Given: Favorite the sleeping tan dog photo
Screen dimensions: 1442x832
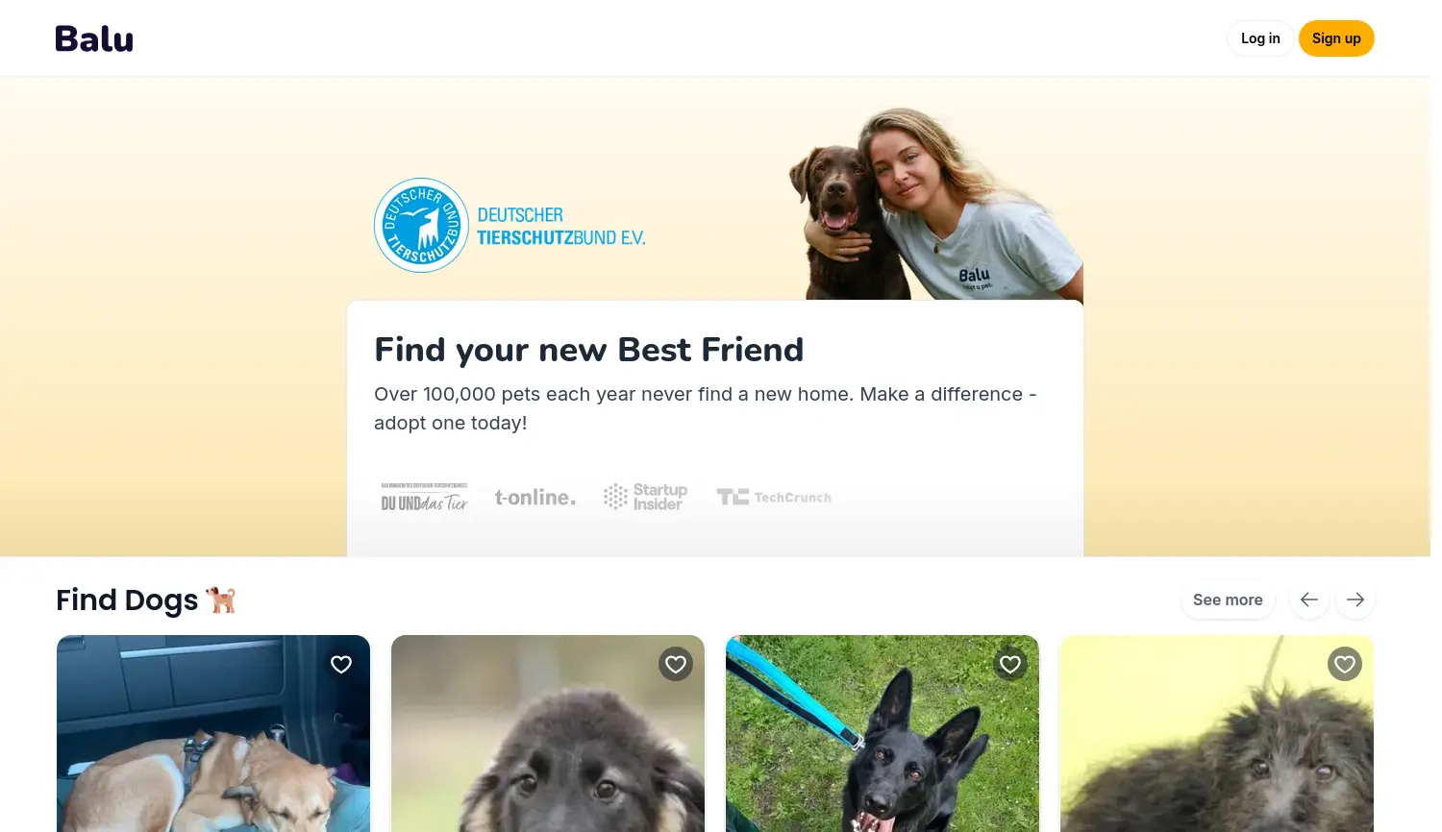Looking at the screenshot, I should 341,664.
